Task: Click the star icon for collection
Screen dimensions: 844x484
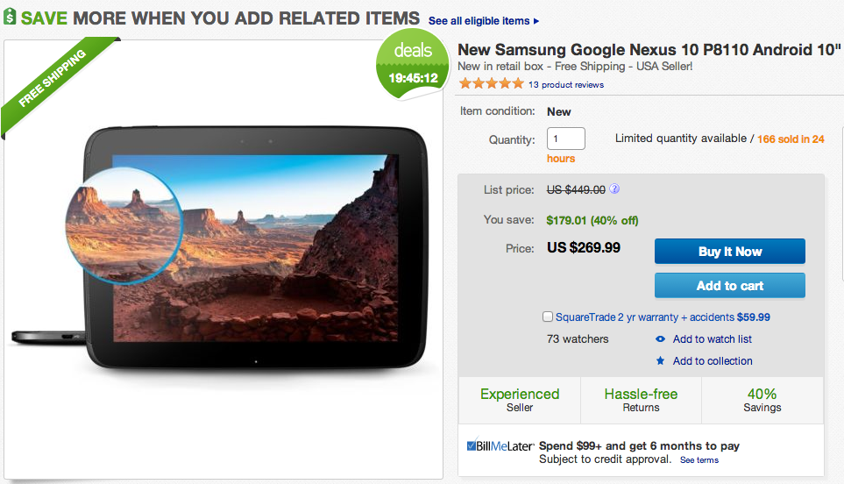Action: 660,361
